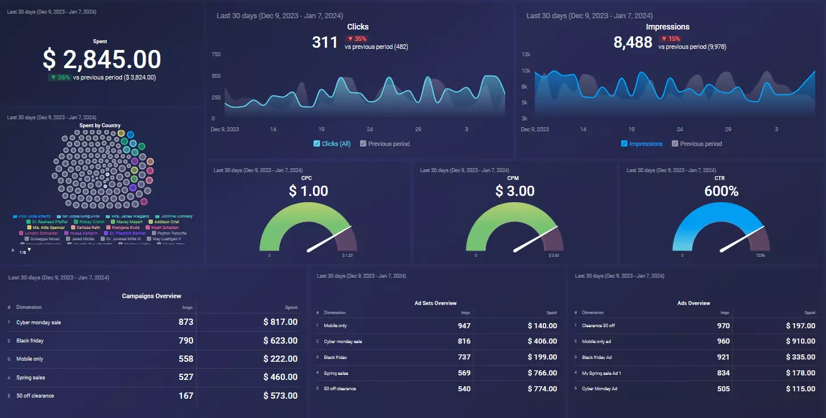Toggle Previous period in the Impressions chart

pyautogui.click(x=675, y=144)
